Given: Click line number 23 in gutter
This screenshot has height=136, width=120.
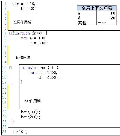Looking at the screenshot, I should [x=4, y=112].
